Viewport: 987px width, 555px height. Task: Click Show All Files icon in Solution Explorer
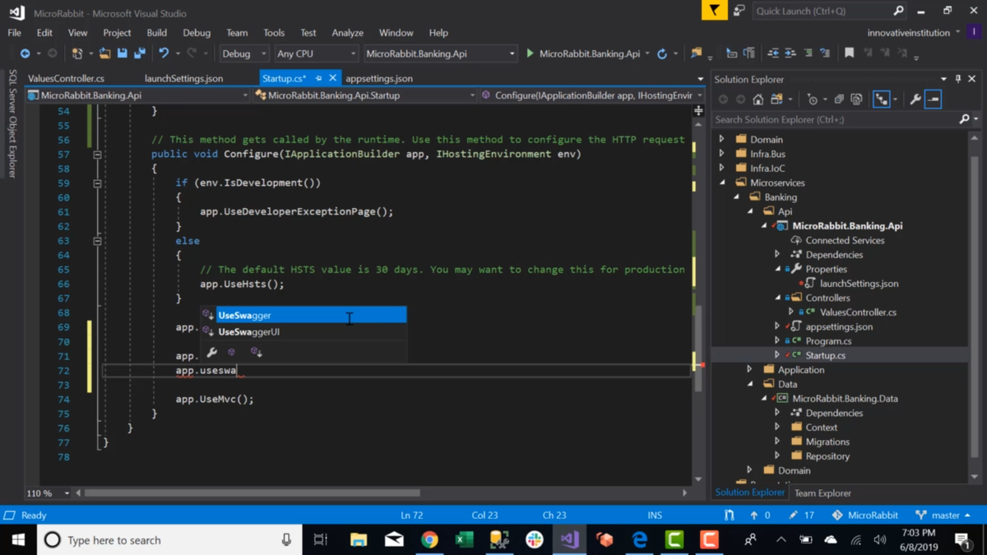click(x=856, y=99)
